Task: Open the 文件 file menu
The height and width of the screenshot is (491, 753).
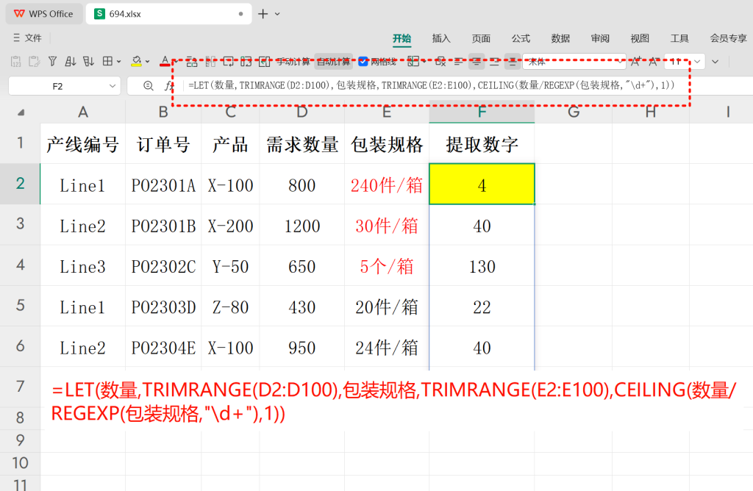Action: [x=28, y=38]
